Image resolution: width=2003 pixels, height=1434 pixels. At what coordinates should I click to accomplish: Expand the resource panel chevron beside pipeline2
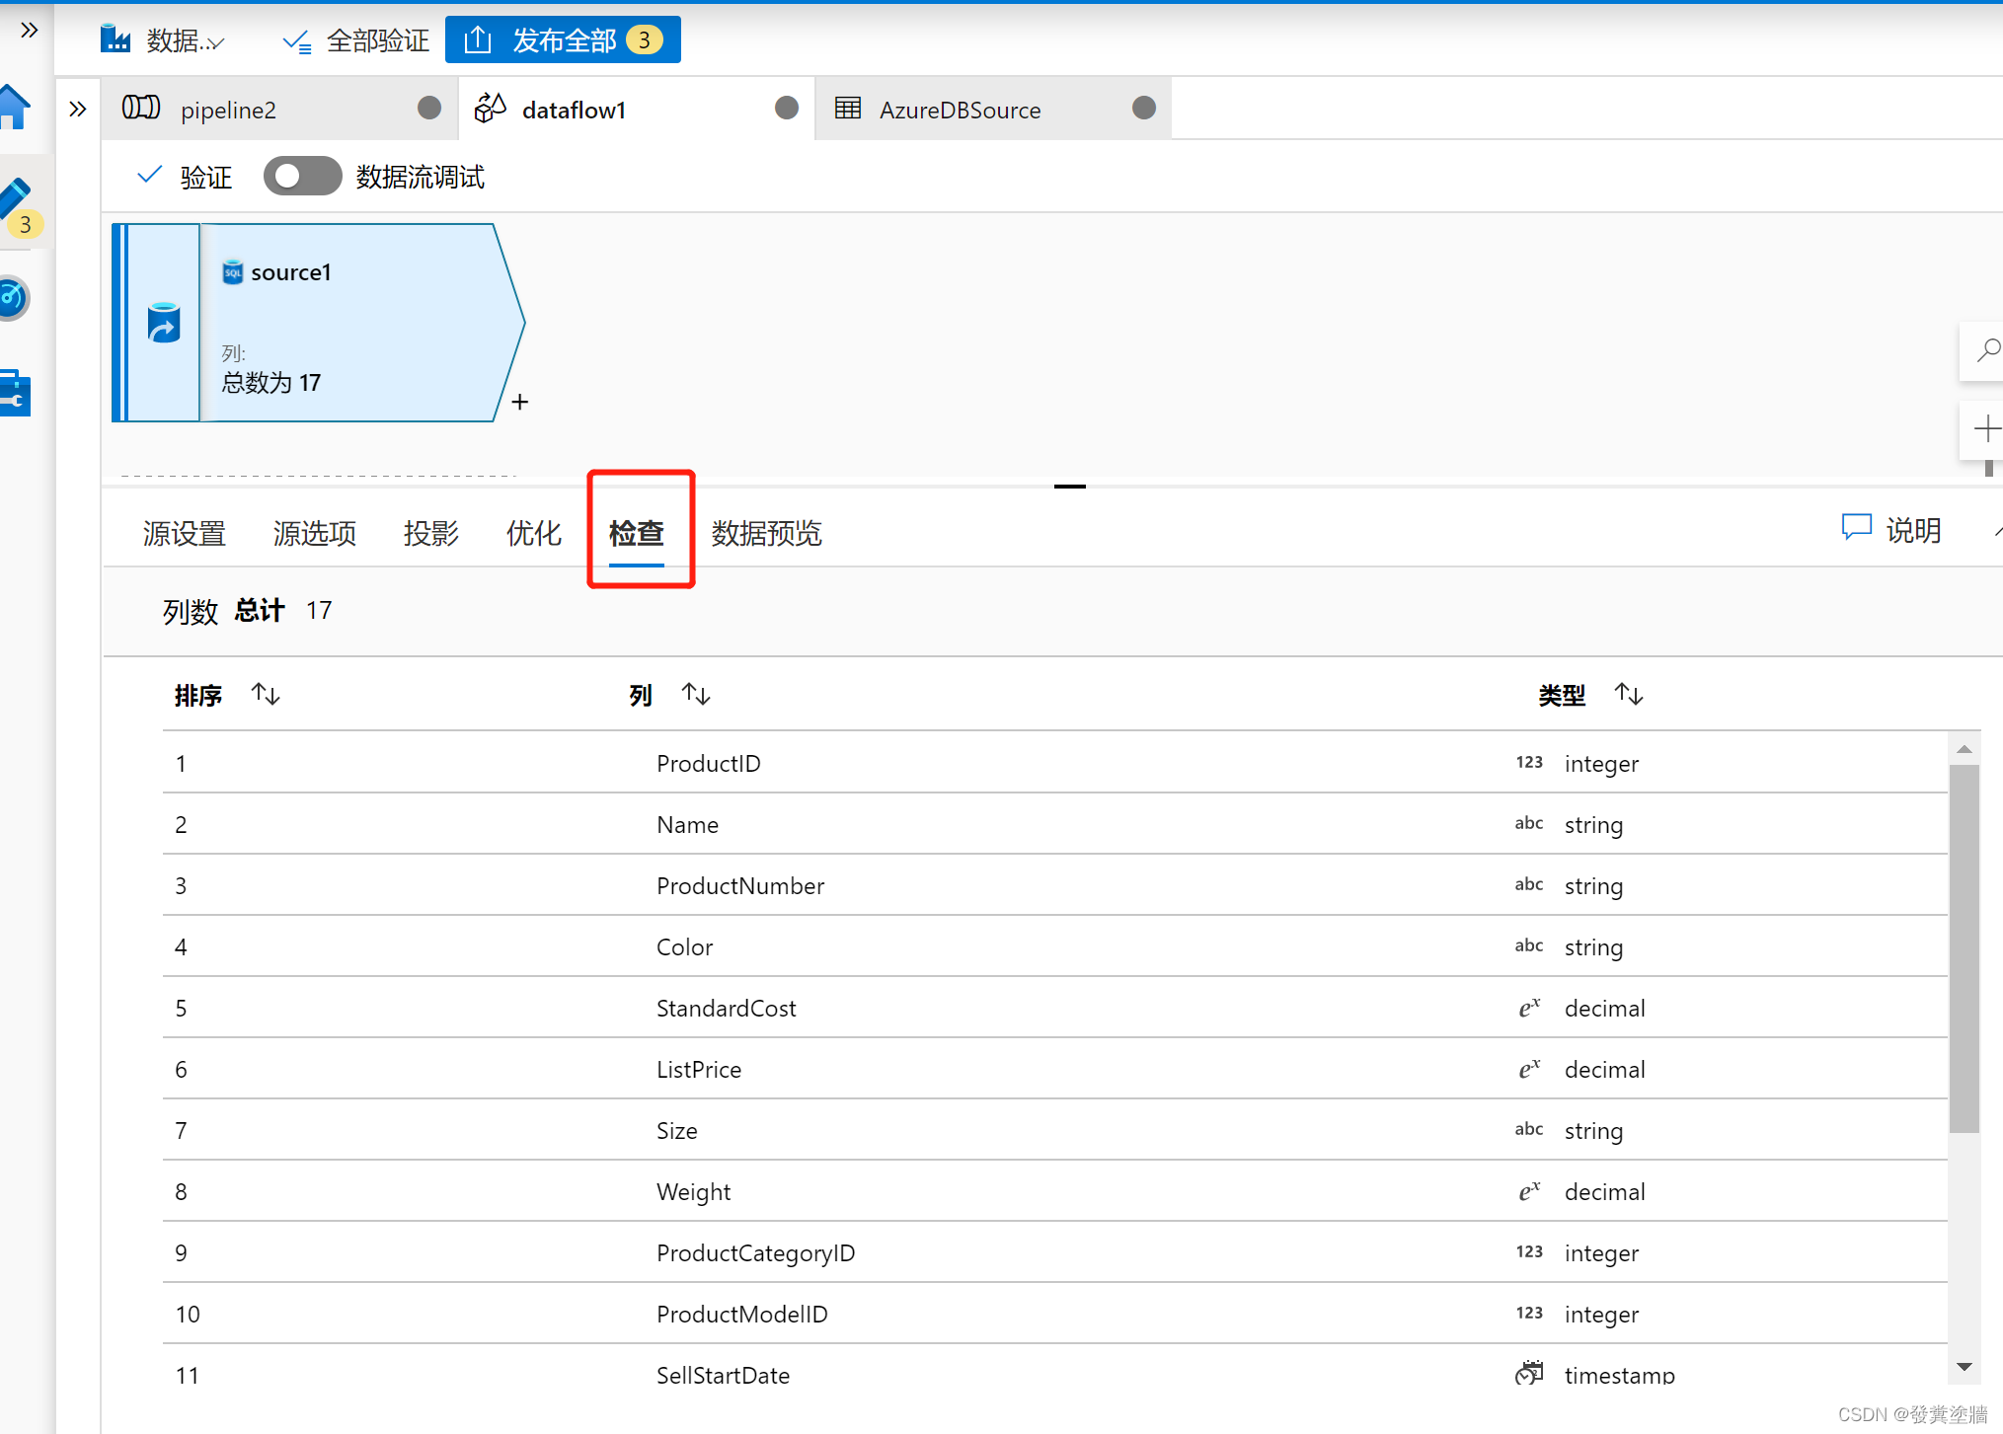pos(78,109)
